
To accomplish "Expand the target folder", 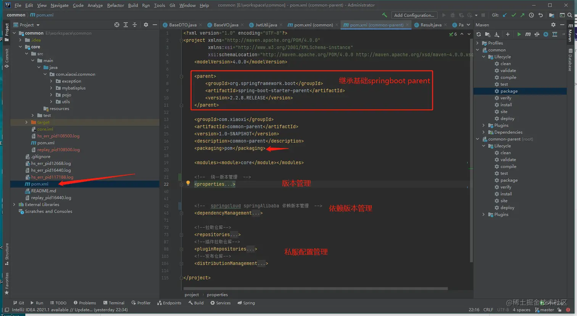I will tap(26, 123).
